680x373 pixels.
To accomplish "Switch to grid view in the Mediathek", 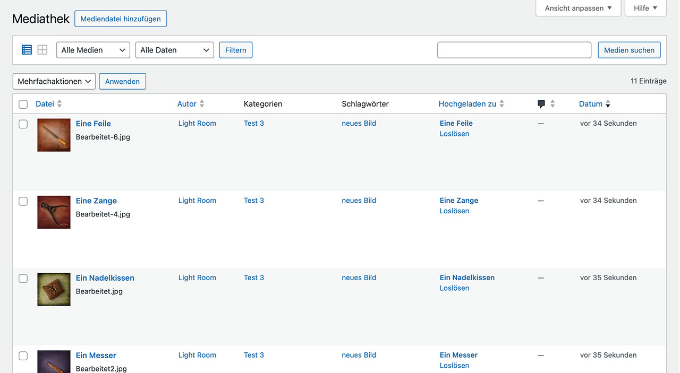I will [42, 49].
